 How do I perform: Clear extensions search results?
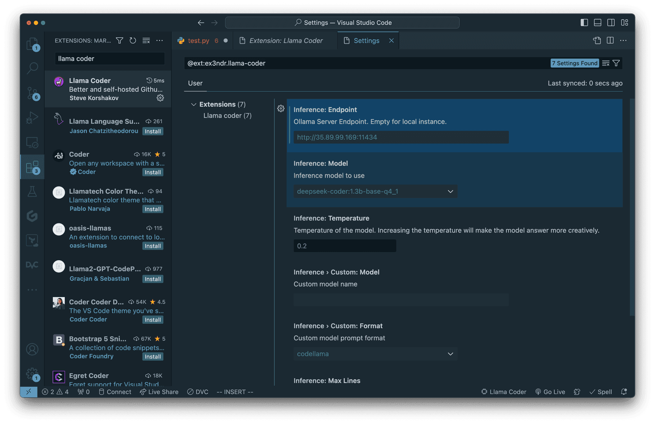[x=146, y=41]
